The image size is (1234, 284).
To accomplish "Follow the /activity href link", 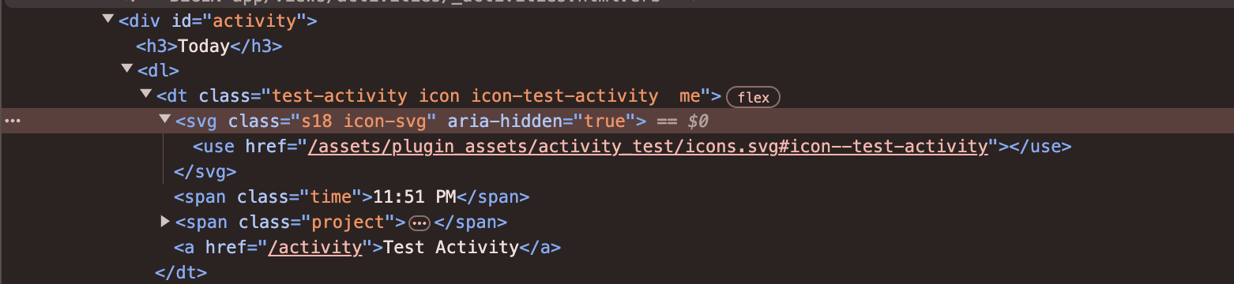I will (x=315, y=248).
